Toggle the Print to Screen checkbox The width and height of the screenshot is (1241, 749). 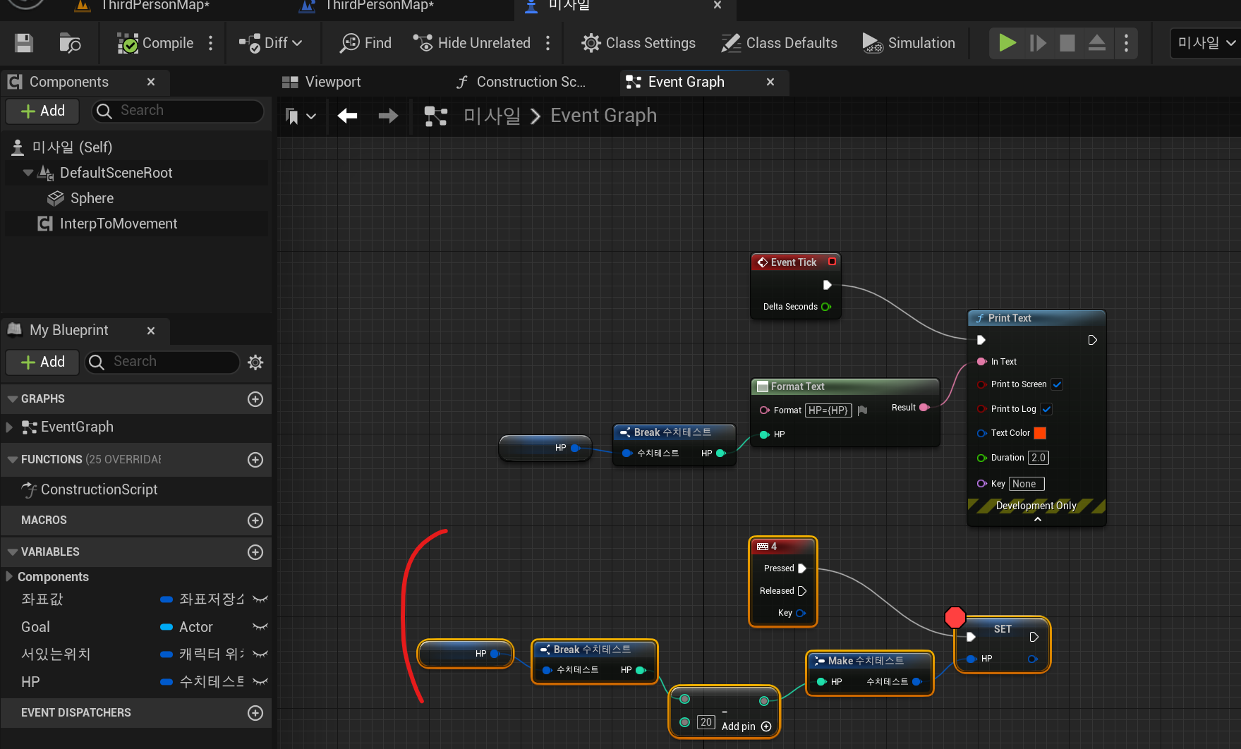(1057, 384)
